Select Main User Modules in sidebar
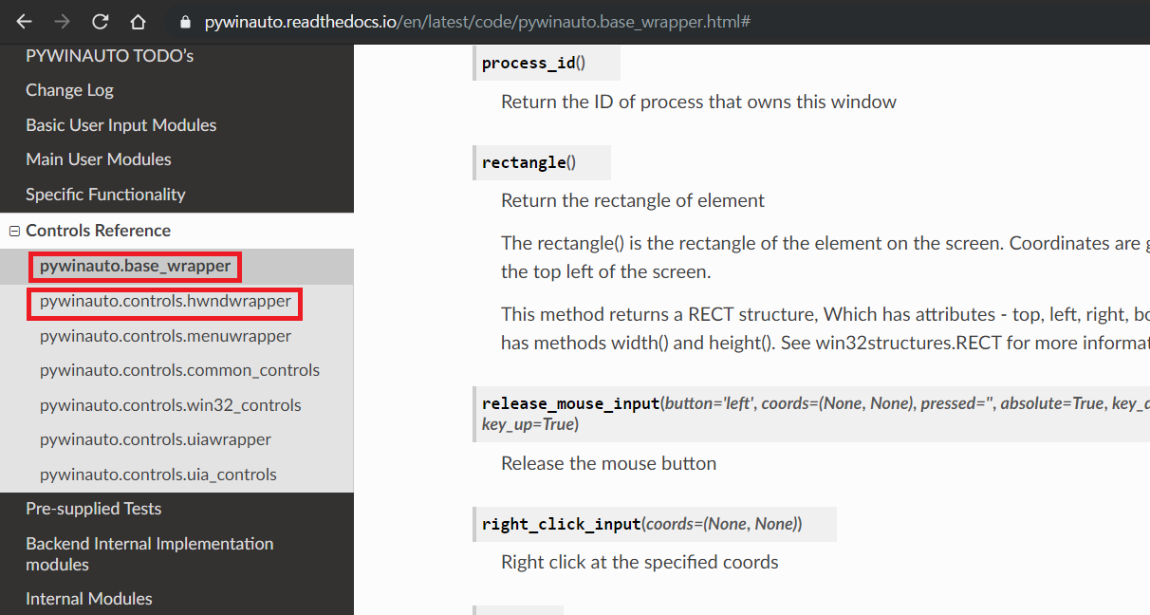 (98, 158)
